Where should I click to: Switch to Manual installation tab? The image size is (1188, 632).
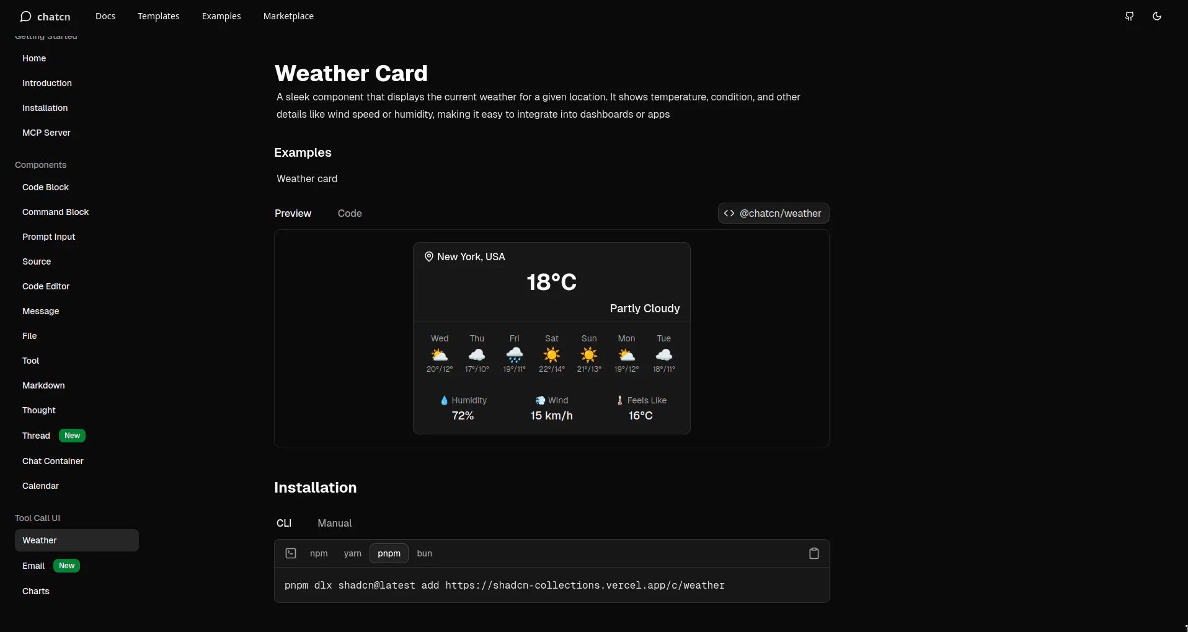click(x=335, y=523)
